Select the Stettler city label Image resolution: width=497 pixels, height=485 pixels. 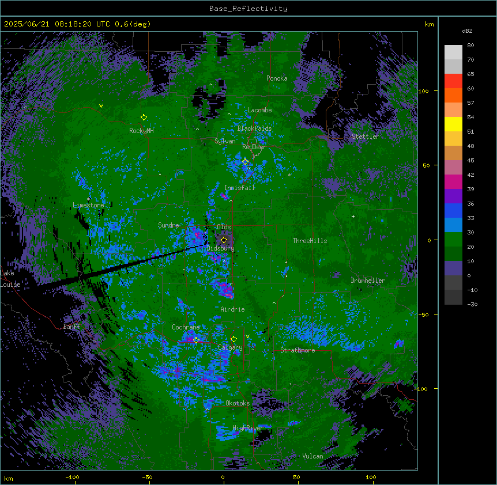(366, 137)
